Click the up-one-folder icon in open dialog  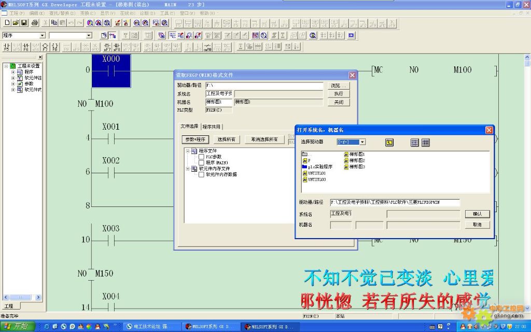[389, 143]
